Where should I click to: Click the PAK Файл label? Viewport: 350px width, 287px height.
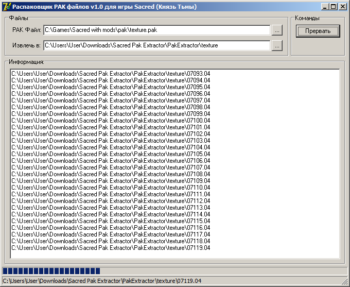[x=27, y=30]
